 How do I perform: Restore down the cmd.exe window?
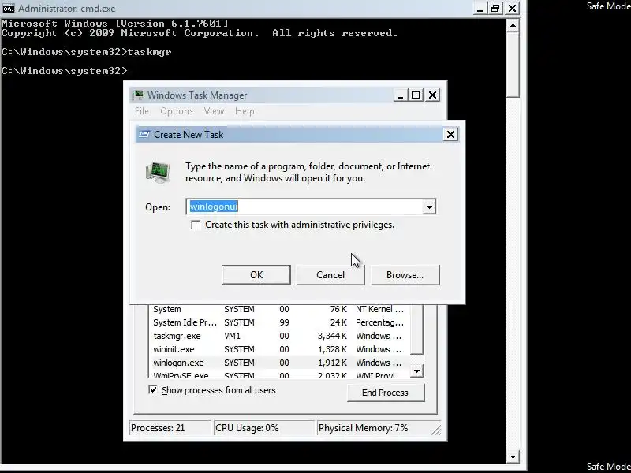495,9
